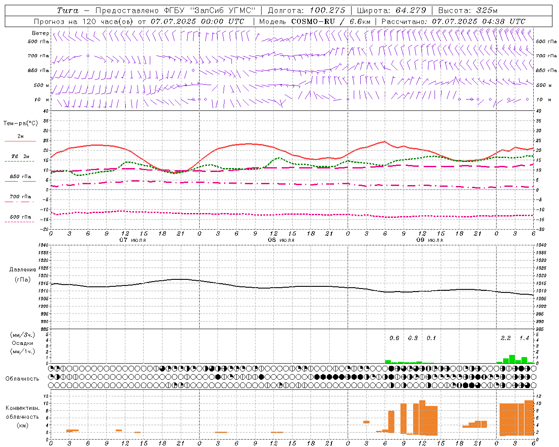Select the Широта: 64.279 value
This screenshot has height=447, width=559.
click(391, 10)
